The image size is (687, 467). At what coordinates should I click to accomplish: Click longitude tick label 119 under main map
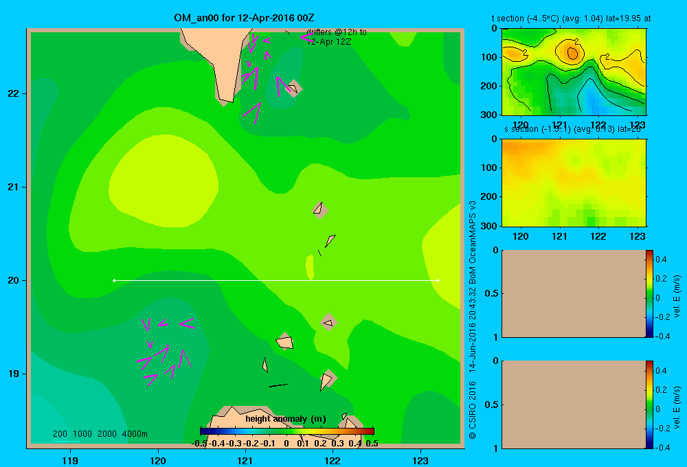[x=70, y=461]
